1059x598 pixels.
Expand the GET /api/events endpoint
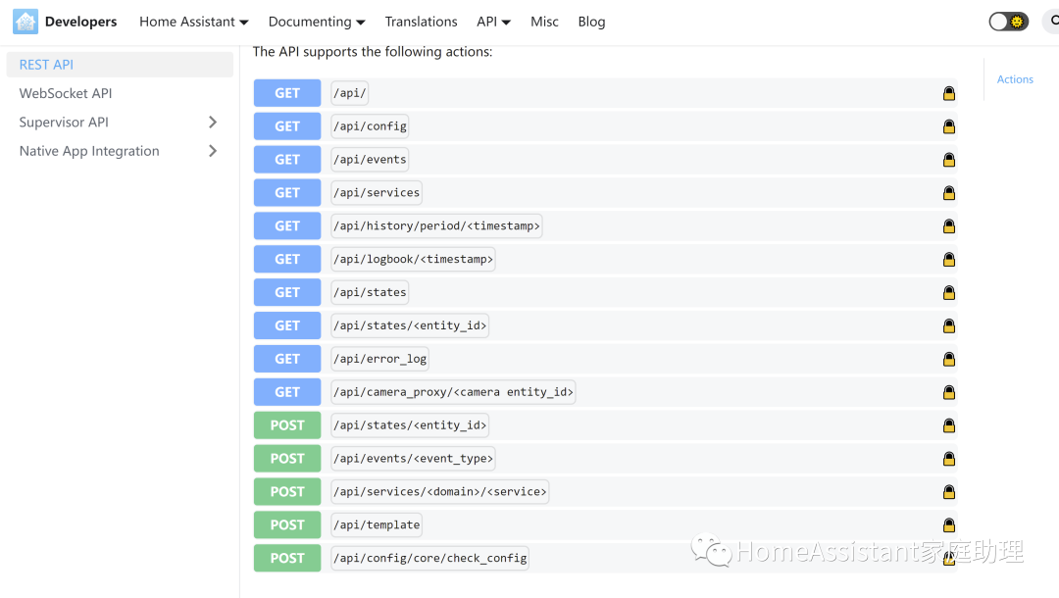pyautogui.click(x=605, y=159)
